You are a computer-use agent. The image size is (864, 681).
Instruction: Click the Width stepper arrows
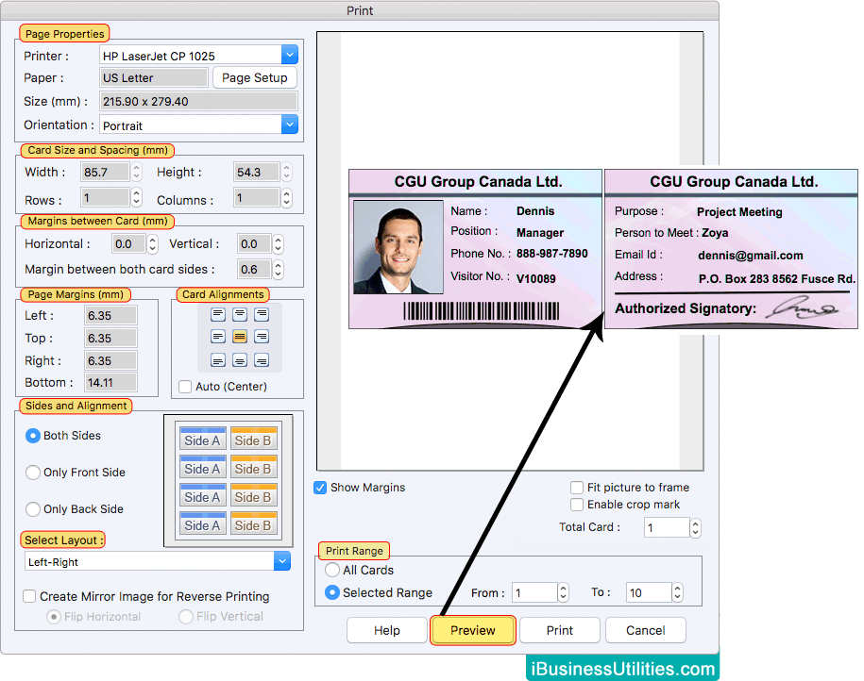137,173
